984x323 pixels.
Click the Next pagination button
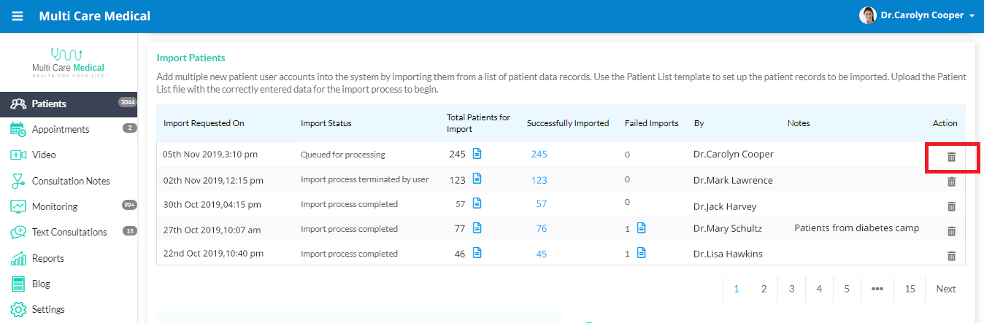click(x=946, y=289)
